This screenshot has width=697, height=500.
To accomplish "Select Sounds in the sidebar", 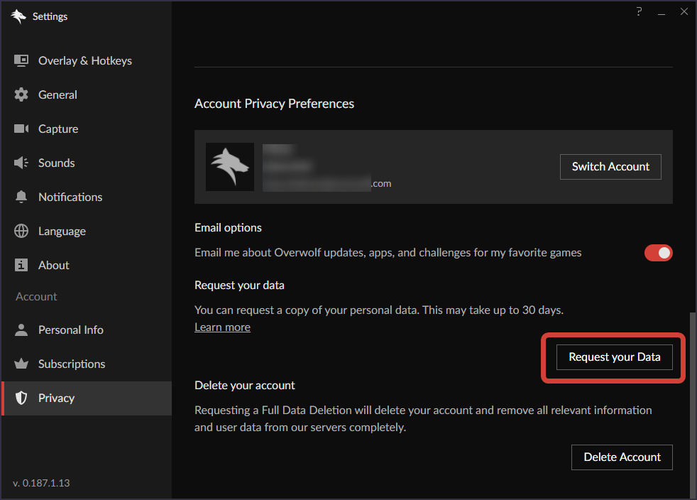I will [x=87, y=163].
